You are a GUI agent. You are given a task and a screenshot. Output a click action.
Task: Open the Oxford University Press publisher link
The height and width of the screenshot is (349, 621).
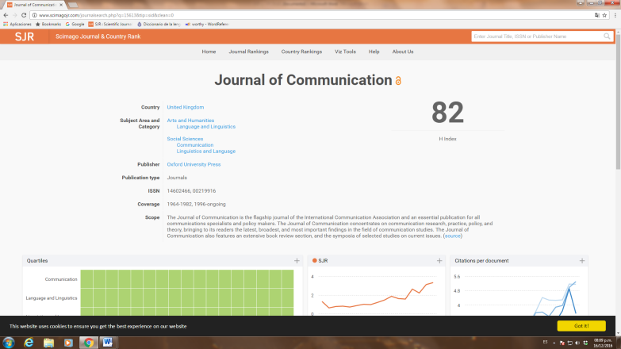tap(194, 164)
